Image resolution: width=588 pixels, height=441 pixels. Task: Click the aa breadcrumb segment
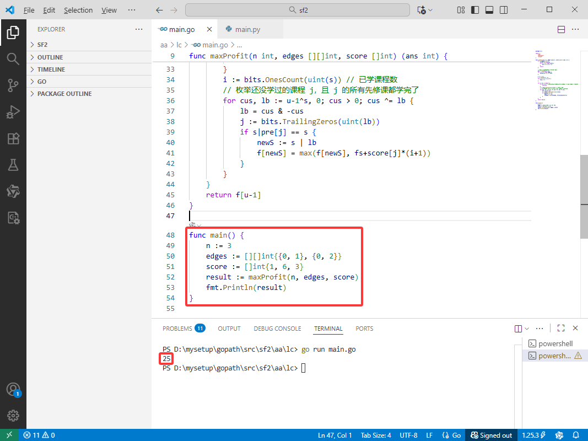click(x=164, y=45)
